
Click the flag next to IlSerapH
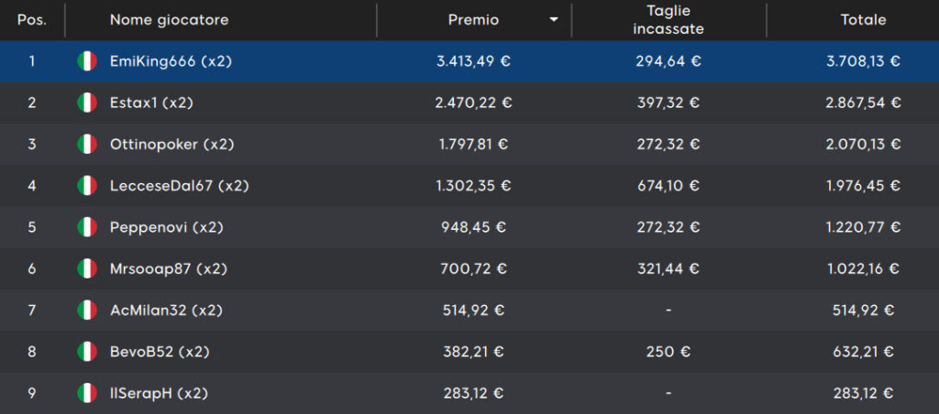[87, 393]
